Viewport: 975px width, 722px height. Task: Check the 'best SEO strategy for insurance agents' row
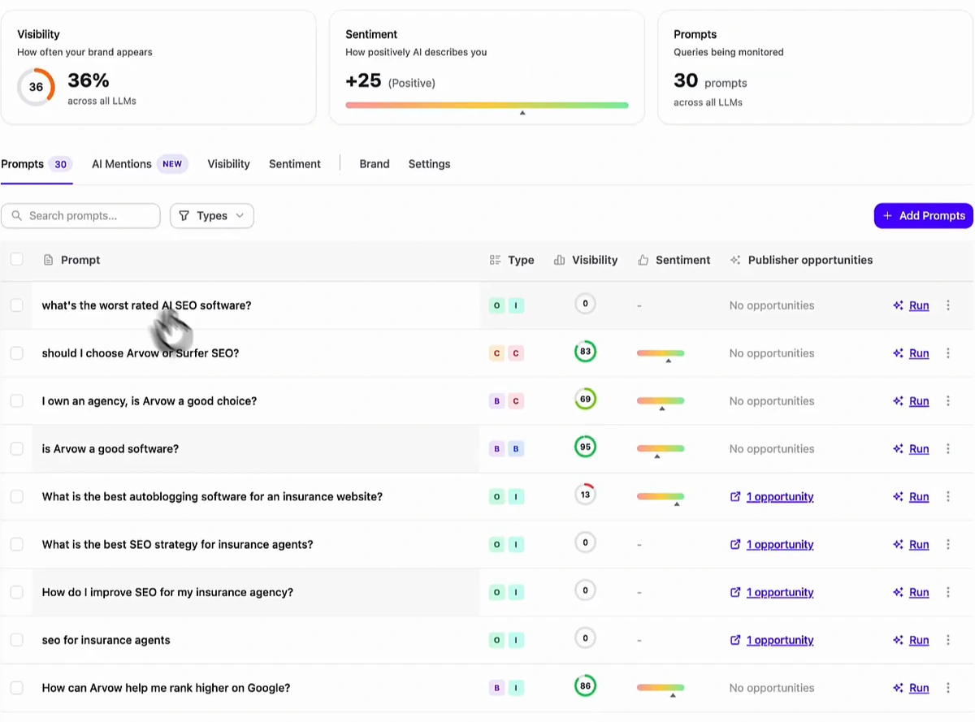click(16, 544)
